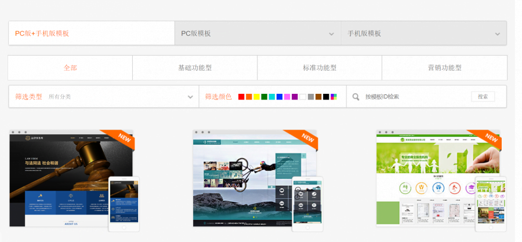Filter templates by yellow color

click(x=257, y=97)
